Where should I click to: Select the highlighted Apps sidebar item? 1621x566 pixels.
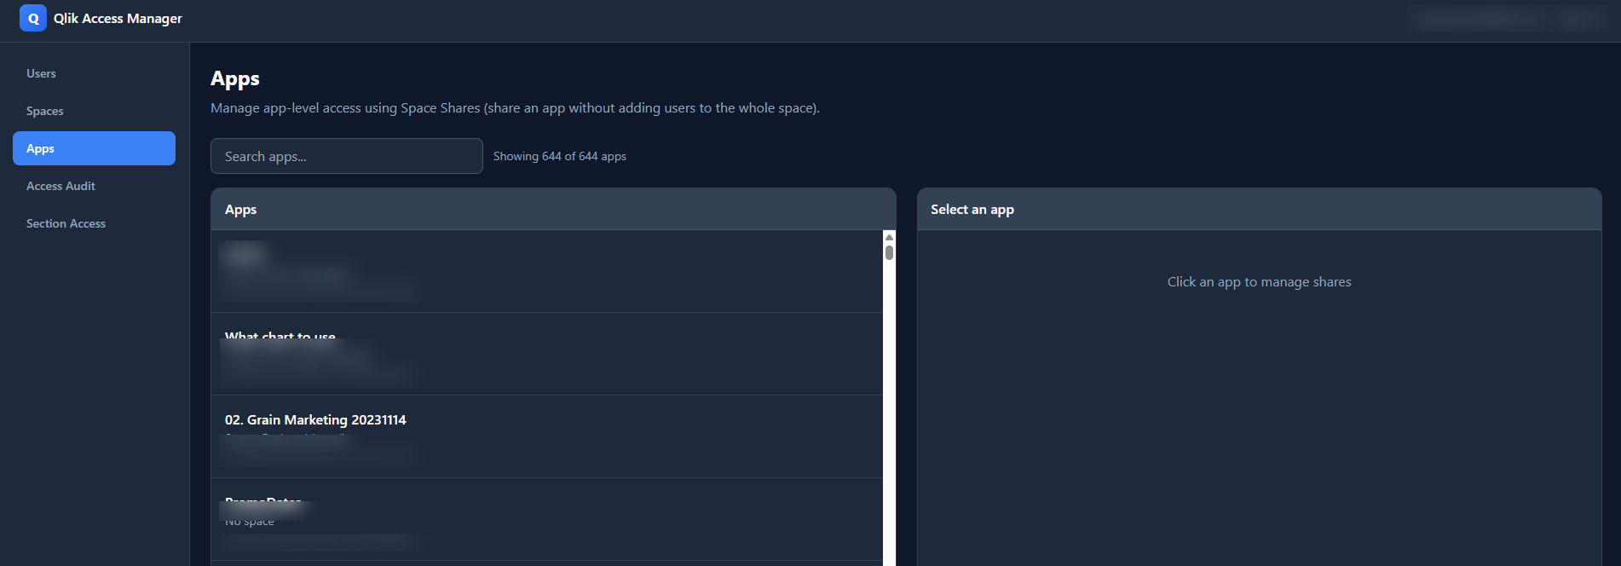pos(94,148)
